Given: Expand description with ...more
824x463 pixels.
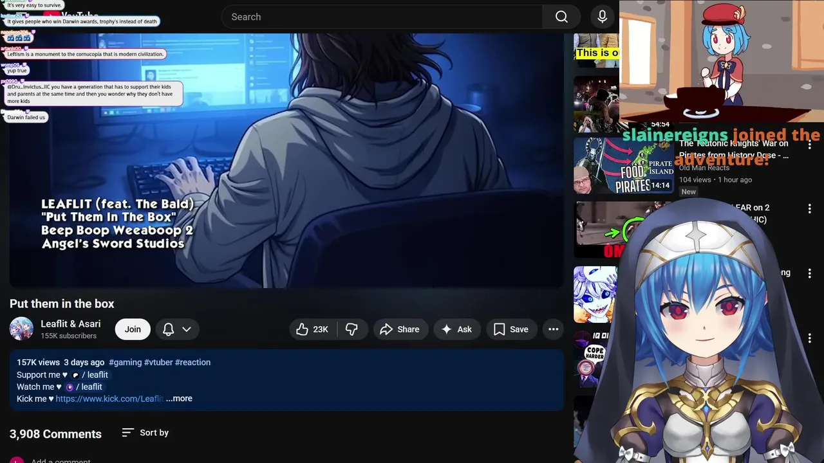Looking at the screenshot, I should pyautogui.click(x=179, y=399).
